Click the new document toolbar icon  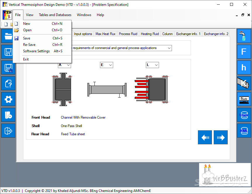click(x=6, y=24)
